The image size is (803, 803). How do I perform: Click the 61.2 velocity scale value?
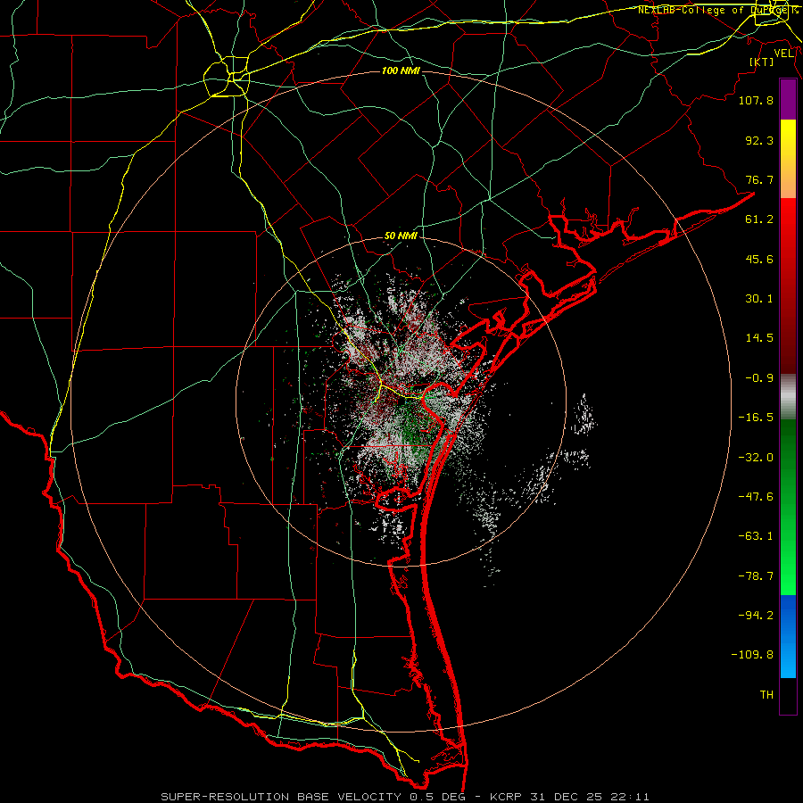[759, 219]
